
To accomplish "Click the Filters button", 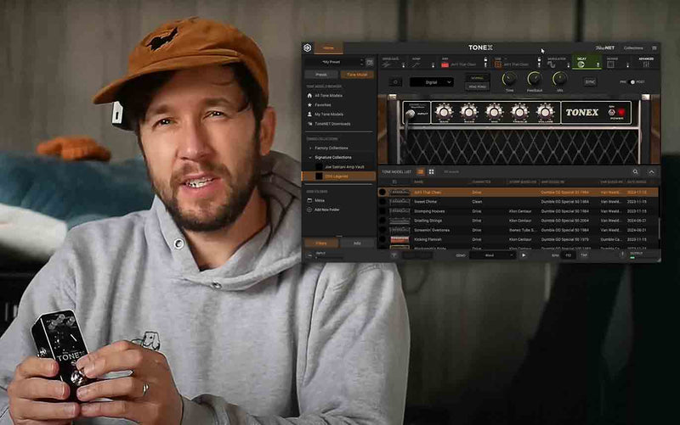I will tap(321, 243).
